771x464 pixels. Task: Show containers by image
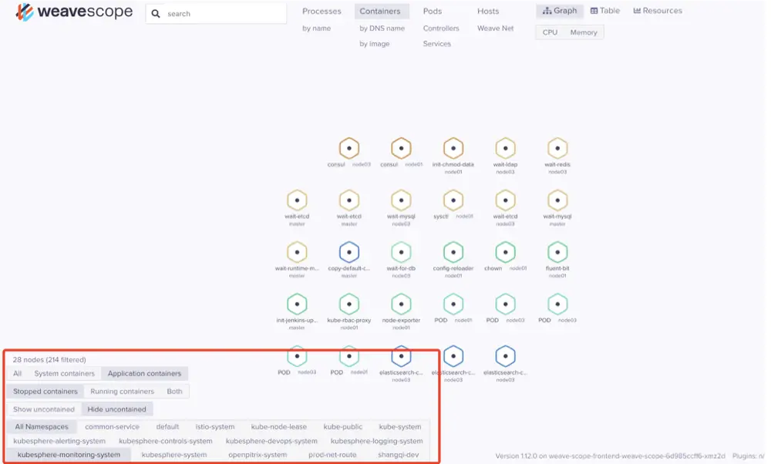point(374,44)
